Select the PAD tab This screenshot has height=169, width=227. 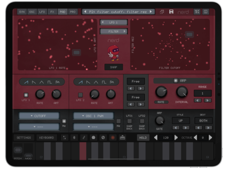pos(62,12)
